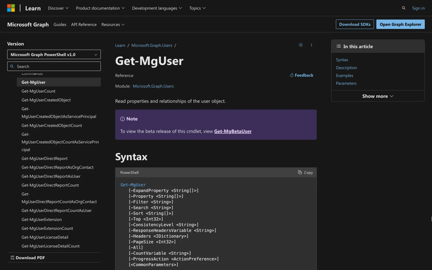Select Get-MgUserCount in the sidebar

(x=38, y=91)
